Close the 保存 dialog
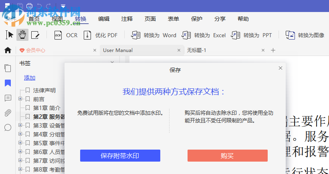 pyautogui.click(x=281, y=68)
